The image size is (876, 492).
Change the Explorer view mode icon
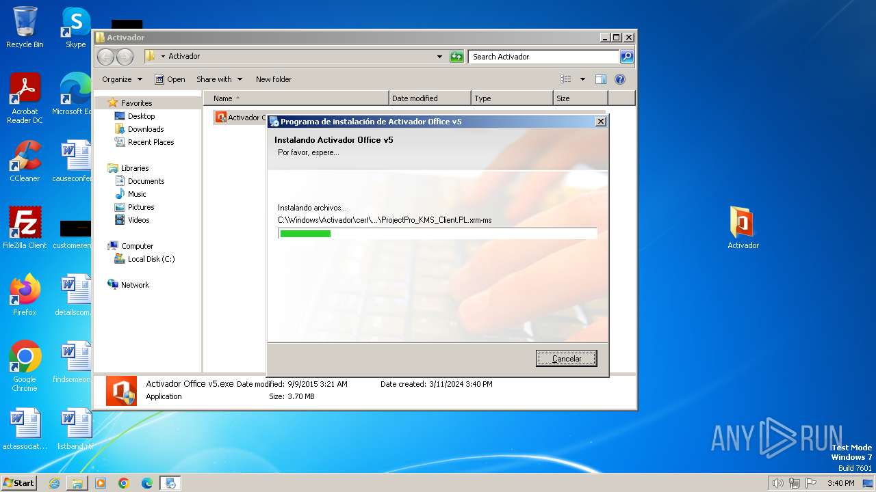(x=566, y=79)
